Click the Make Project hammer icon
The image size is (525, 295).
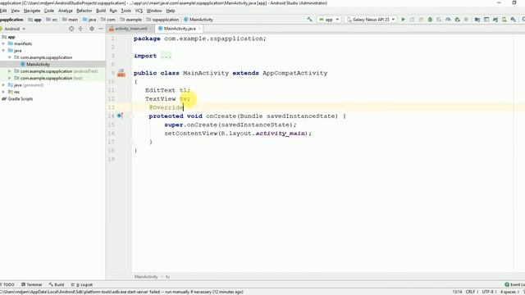pos(310,20)
